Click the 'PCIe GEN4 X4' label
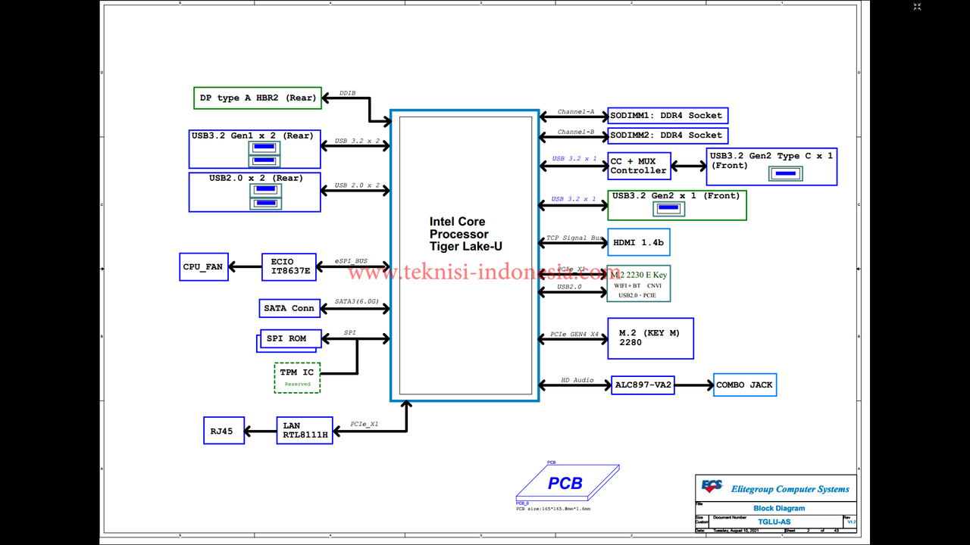Screen dimensions: 970x545 point(574,335)
